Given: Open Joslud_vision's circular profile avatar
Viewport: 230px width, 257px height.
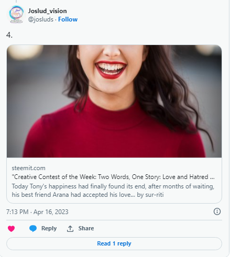Looking at the screenshot, I should [16, 15].
